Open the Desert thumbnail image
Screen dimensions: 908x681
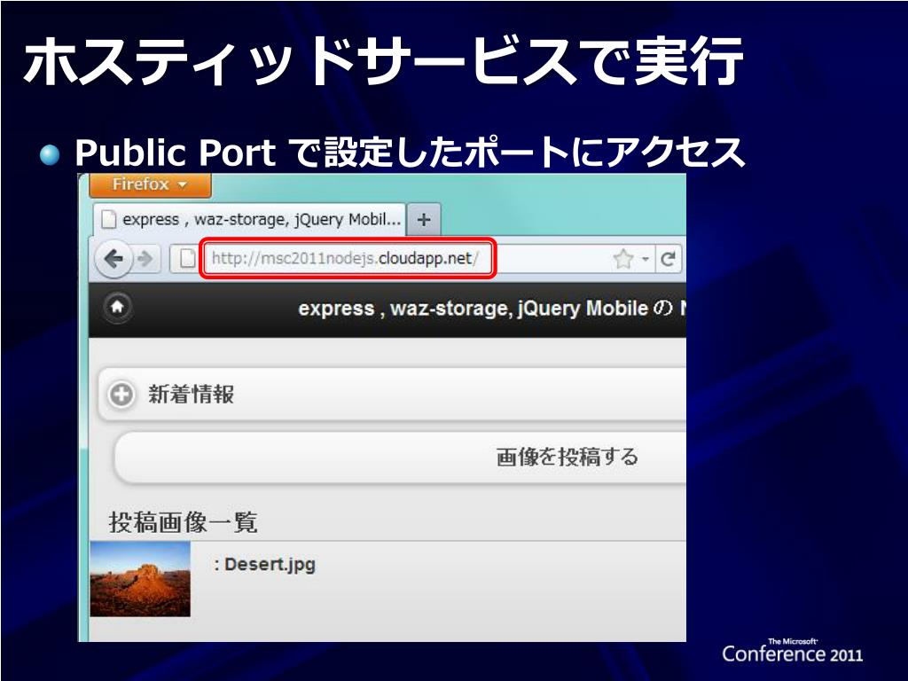[140, 578]
